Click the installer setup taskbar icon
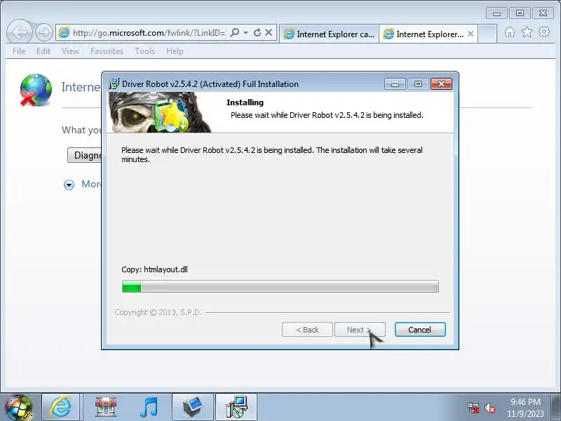This screenshot has height=421, width=561. pos(236,407)
